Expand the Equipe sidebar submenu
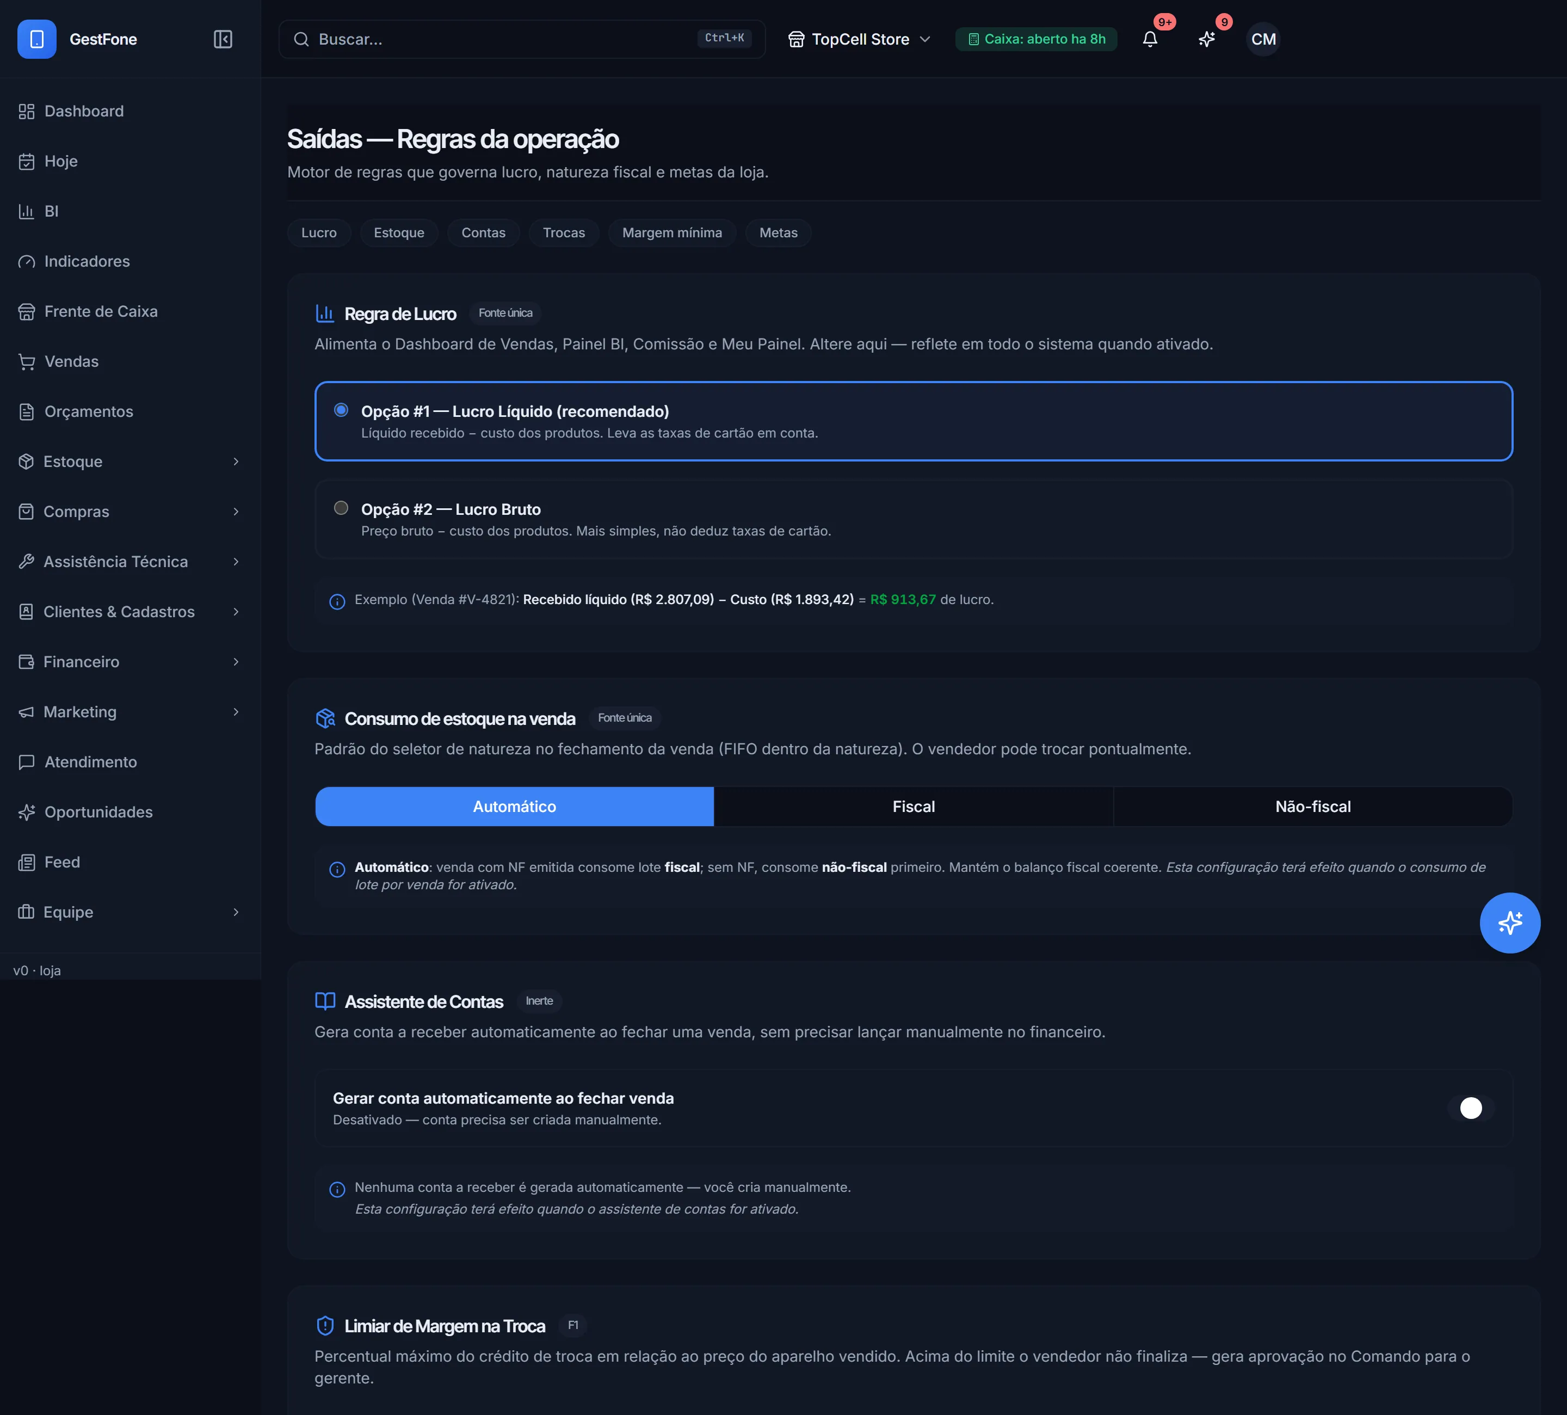Image resolution: width=1567 pixels, height=1415 pixels. 236,912
